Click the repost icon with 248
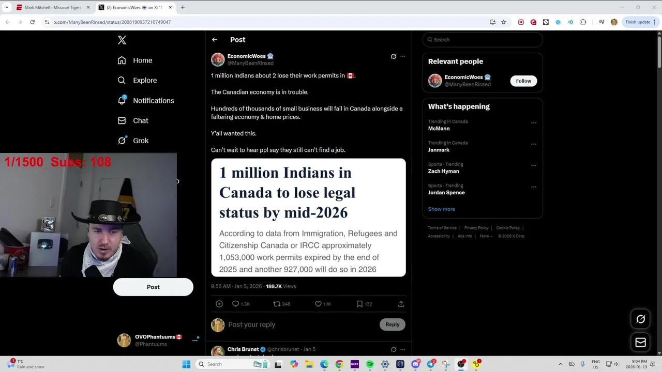Image resolution: width=662 pixels, height=372 pixels. pyautogui.click(x=281, y=304)
